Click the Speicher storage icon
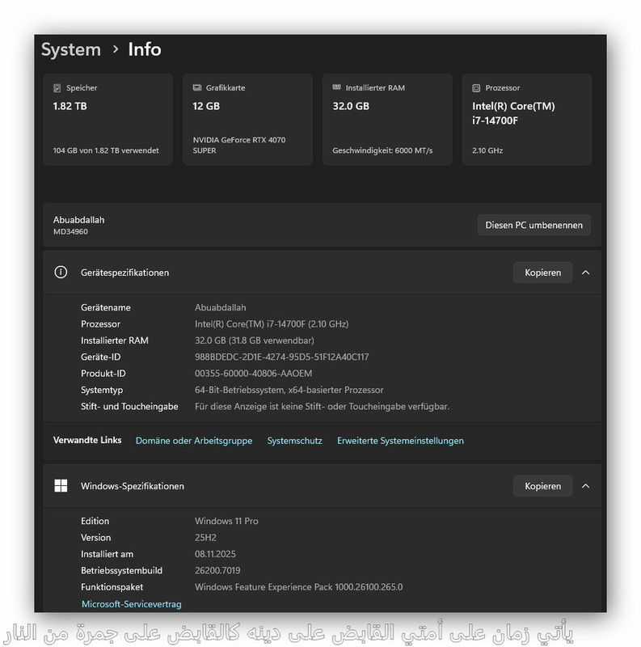The width and height of the screenshot is (641, 647). pyautogui.click(x=57, y=88)
